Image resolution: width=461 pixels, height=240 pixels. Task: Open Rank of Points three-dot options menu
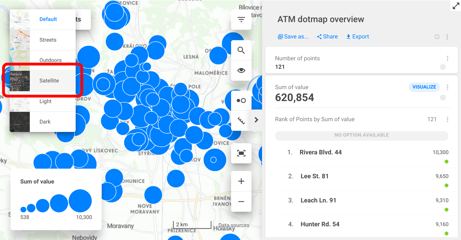point(447,119)
